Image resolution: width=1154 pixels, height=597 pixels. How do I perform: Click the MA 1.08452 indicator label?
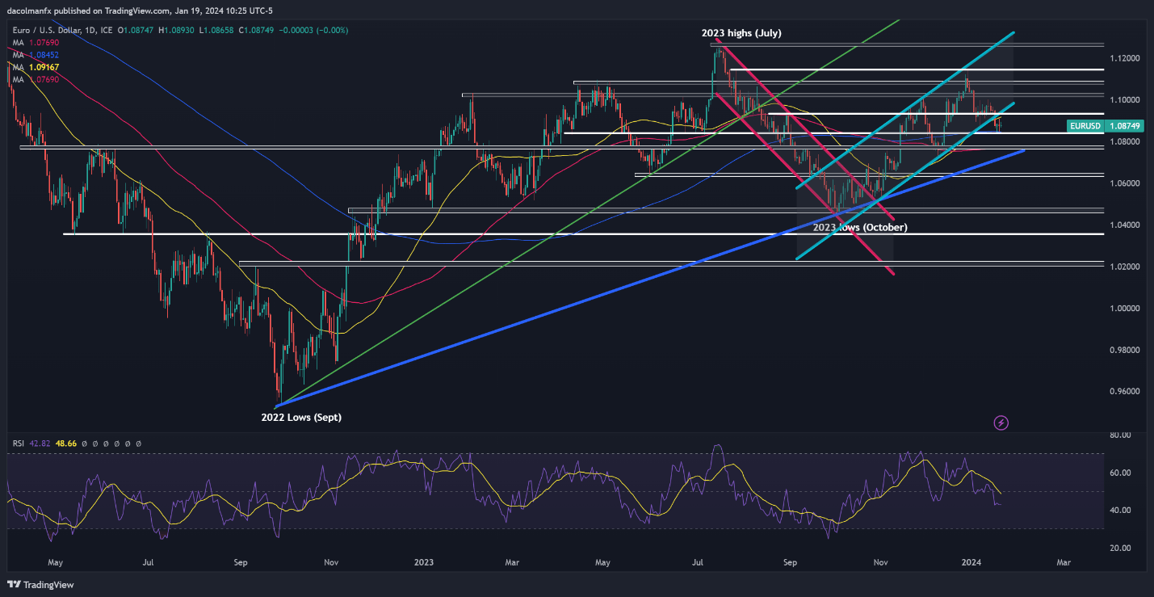tap(36, 54)
